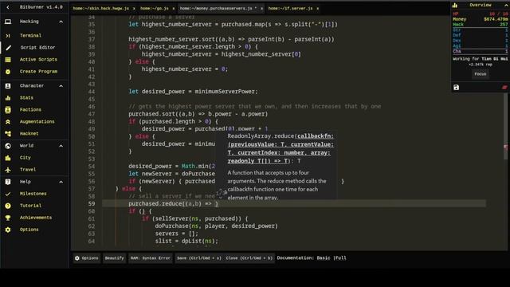Open the sidebar Options gear icon
Image resolution: width=510 pixels, height=287 pixels.
[x=8, y=230]
